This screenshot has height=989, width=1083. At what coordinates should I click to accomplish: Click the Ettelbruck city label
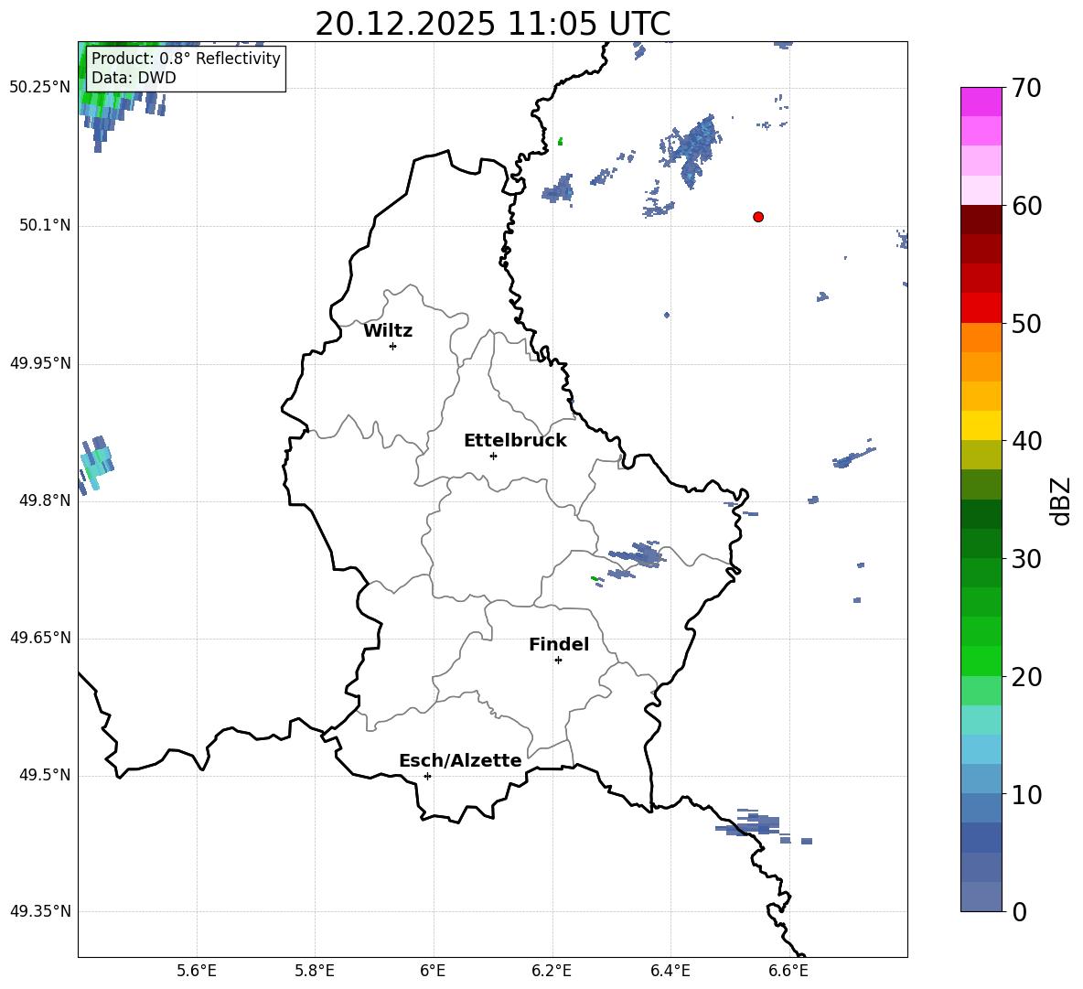(515, 441)
